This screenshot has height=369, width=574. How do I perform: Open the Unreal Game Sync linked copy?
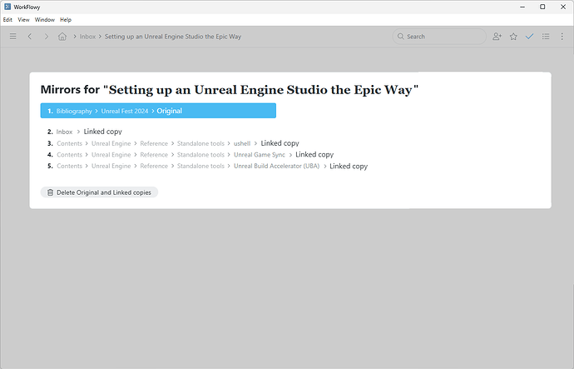(314, 154)
